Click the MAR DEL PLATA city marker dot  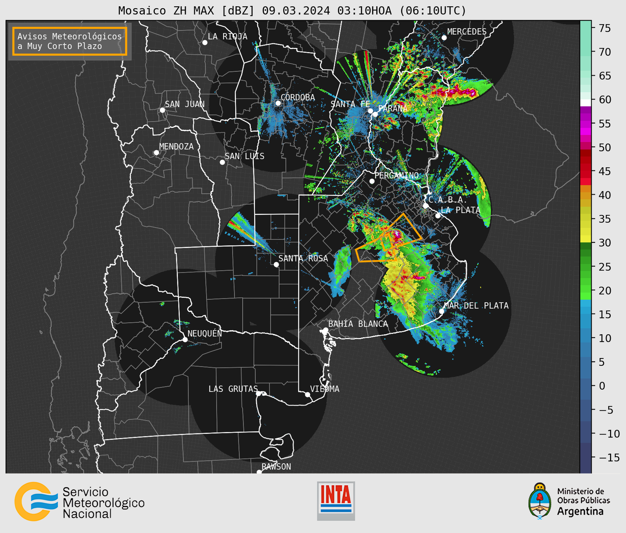442,311
